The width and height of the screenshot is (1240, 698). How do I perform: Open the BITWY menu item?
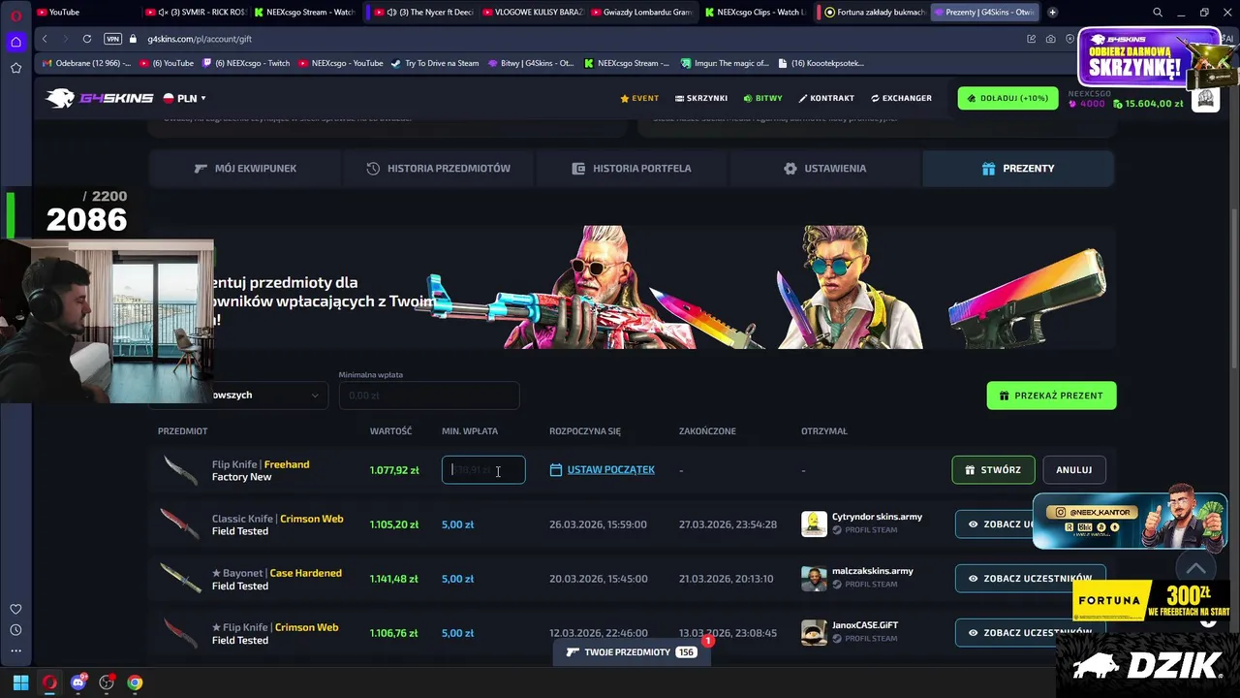pos(762,98)
